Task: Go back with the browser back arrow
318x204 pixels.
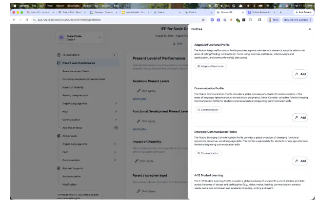Action: click(x=14, y=20)
